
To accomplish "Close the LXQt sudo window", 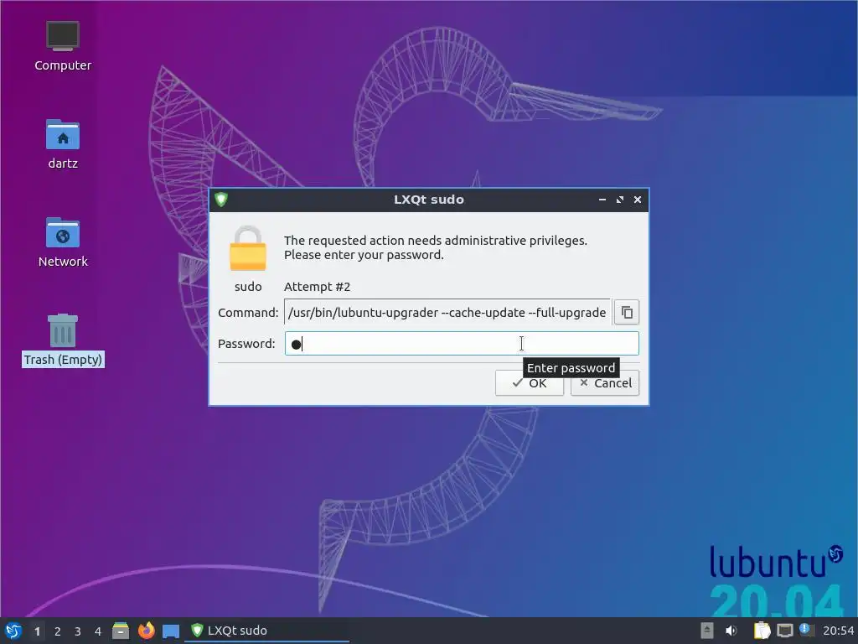I will pyautogui.click(x=638, y=200).
